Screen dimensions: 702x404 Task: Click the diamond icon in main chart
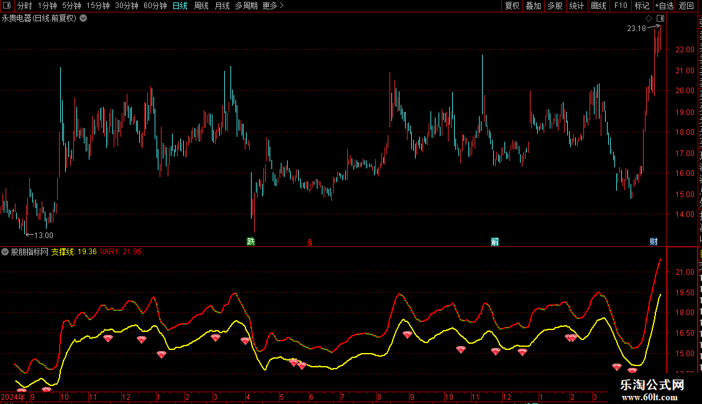(649, 19)
